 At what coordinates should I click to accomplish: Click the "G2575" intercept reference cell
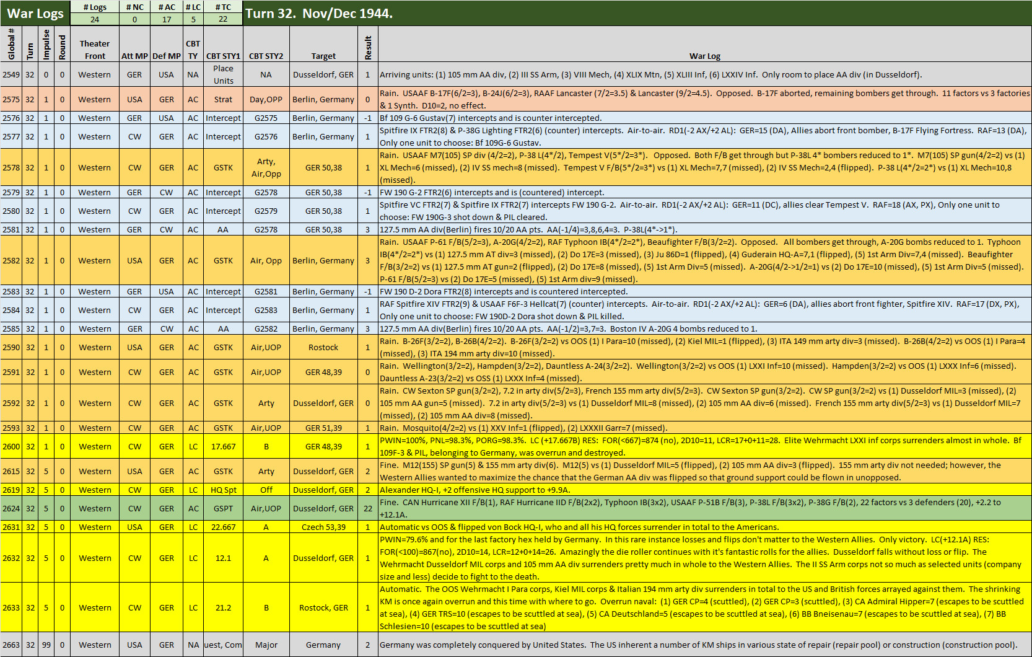pyautogui.click(x=266, y=118)
